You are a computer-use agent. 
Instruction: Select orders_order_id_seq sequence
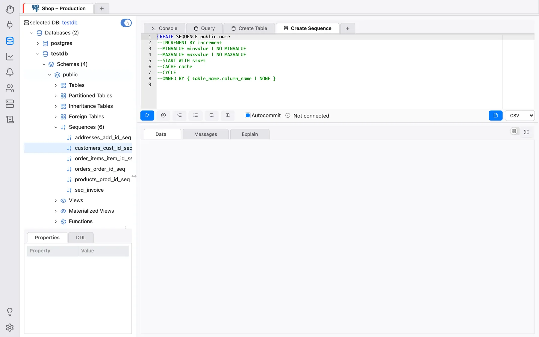click(100, 169)
